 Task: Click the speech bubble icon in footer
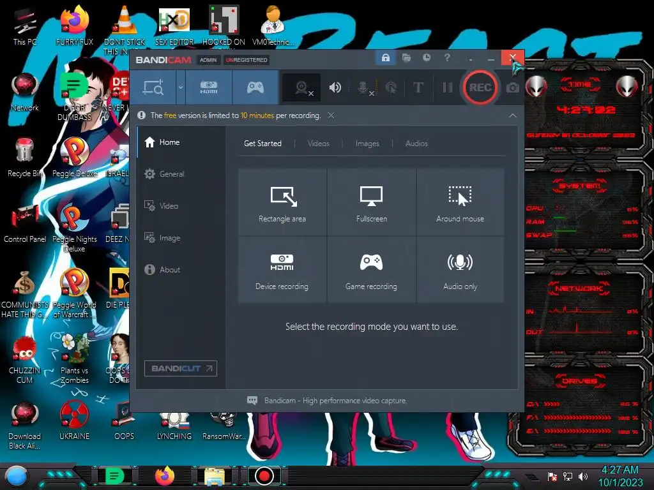coord(252,401)
